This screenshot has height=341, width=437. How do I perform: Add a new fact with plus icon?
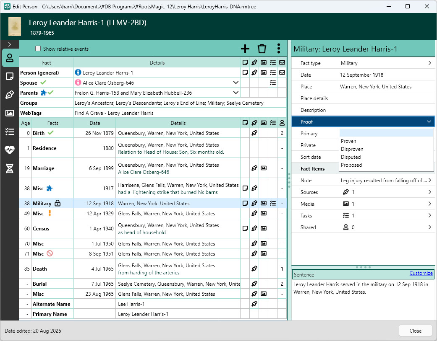click(245, 49)
